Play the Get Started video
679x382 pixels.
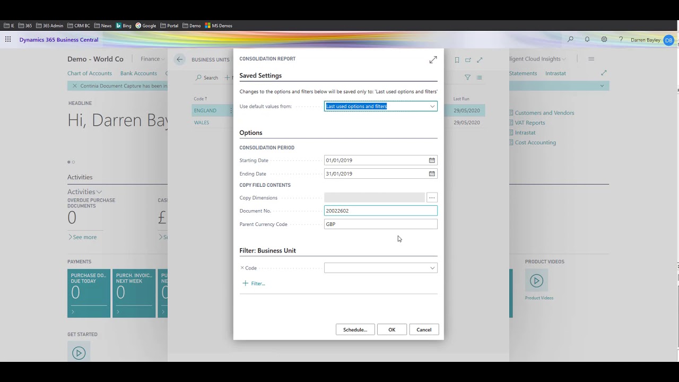pyautogui.click(x=79, y=353)
